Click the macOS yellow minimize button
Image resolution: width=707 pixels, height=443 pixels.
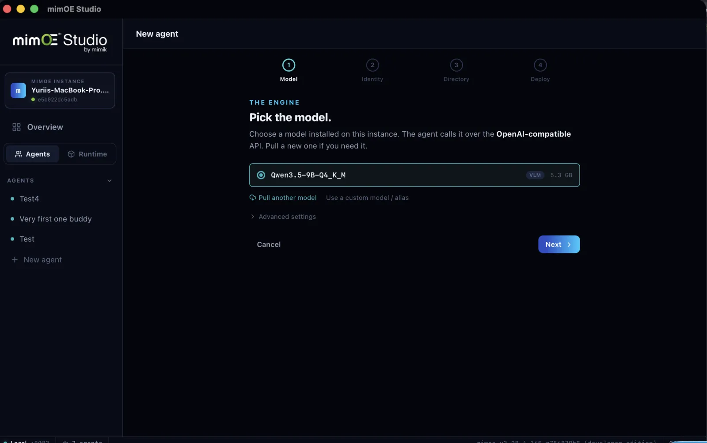pyautogui.click(x=20, y=9)
